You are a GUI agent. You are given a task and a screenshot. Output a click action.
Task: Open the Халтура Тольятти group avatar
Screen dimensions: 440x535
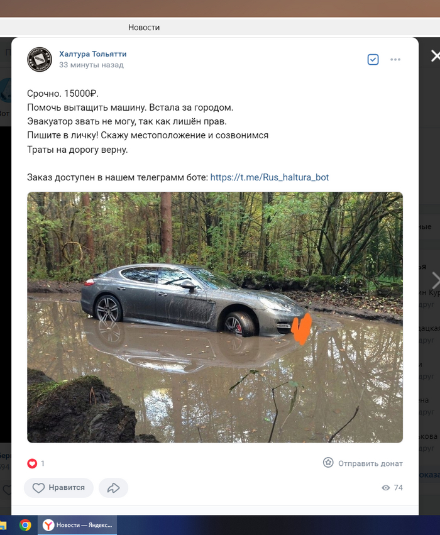tap(40, 59)
